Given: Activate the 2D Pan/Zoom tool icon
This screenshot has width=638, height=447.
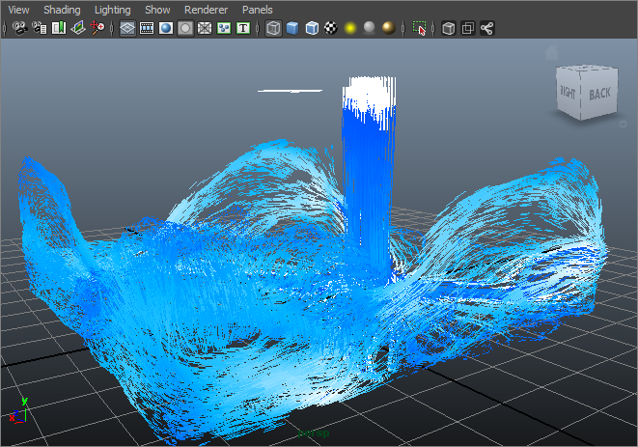Looking at the screenshot, I should pos(97,28).
